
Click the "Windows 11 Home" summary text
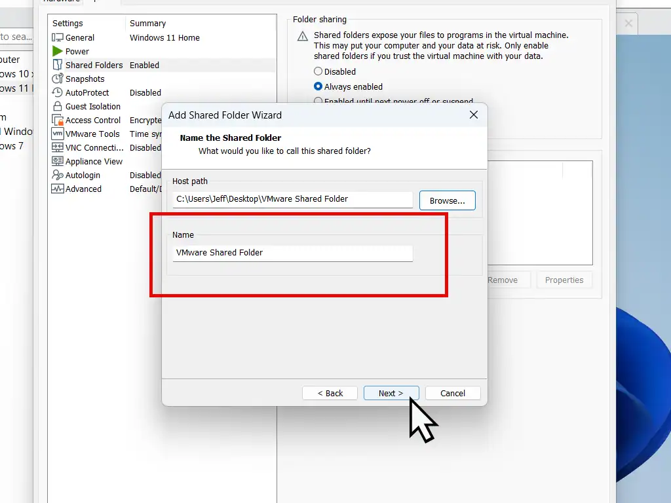(164, 37)
